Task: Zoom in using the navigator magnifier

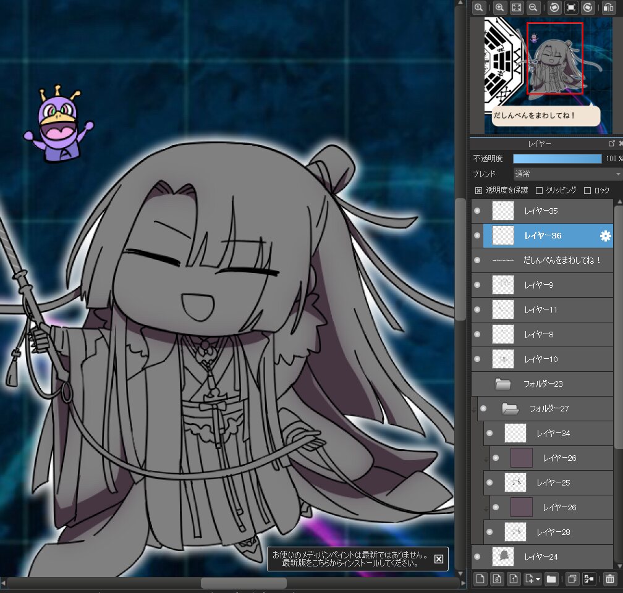Action: 500,7
